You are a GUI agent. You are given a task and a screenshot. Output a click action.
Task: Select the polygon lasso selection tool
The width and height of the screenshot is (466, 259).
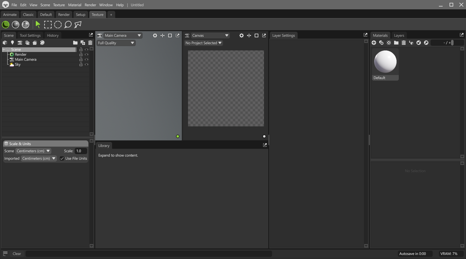[77, 24]
